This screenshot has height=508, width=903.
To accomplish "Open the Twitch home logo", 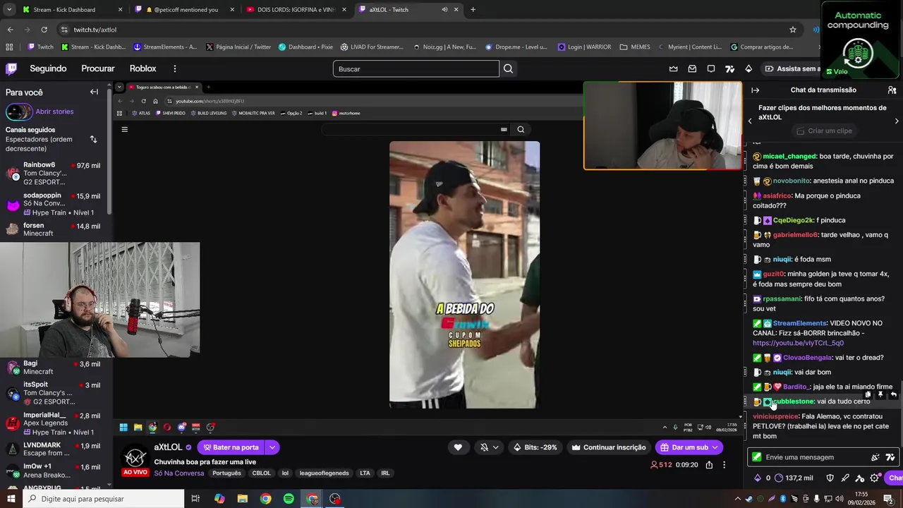I will point(11,68).
